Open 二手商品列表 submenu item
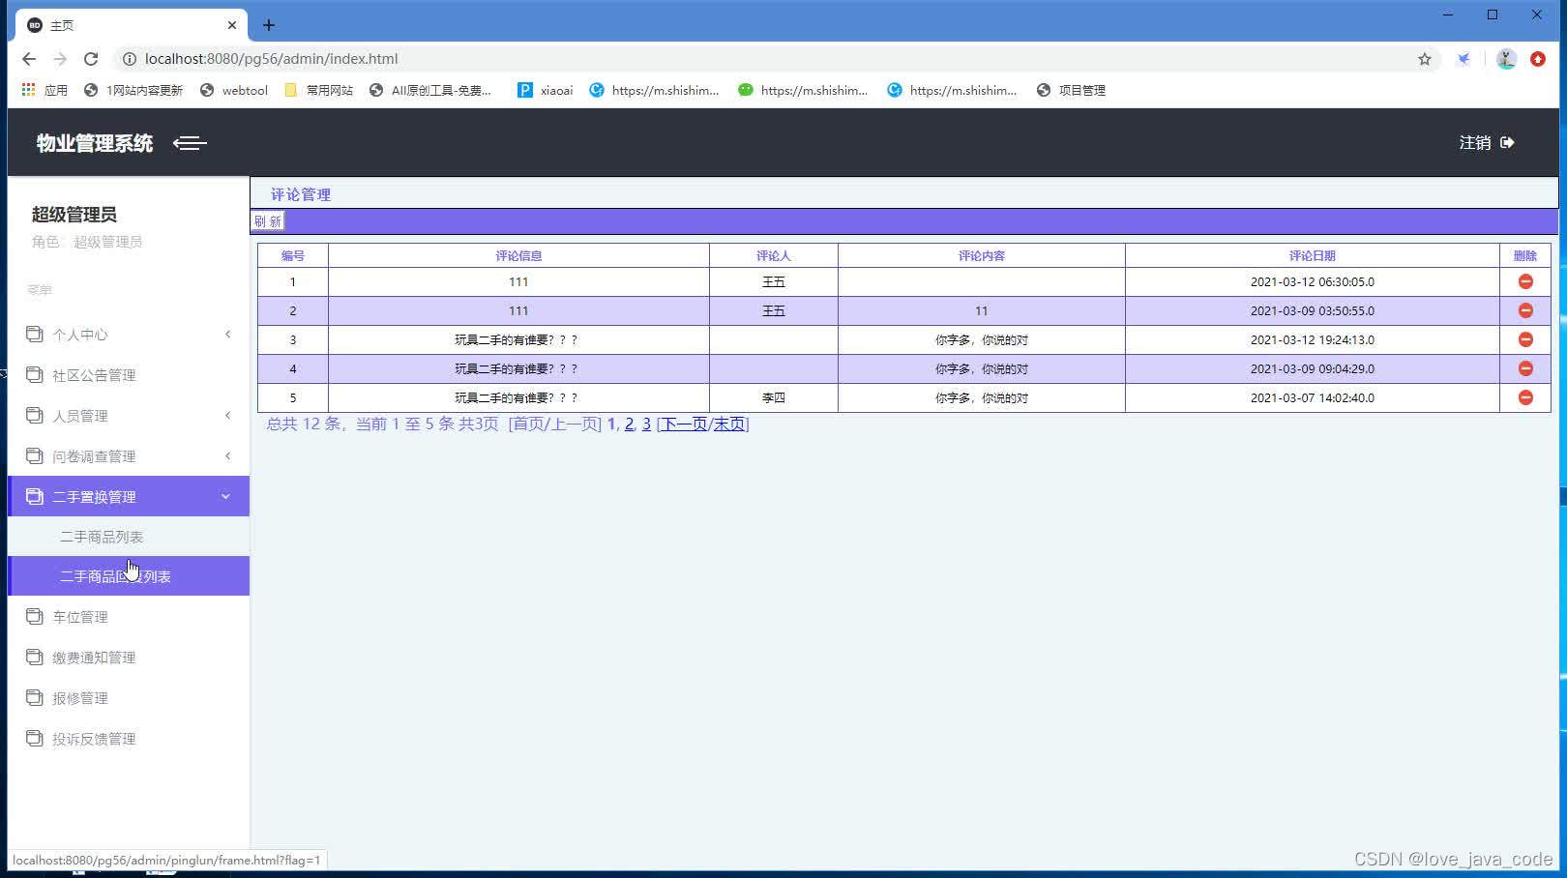 (x=129, y=537)
